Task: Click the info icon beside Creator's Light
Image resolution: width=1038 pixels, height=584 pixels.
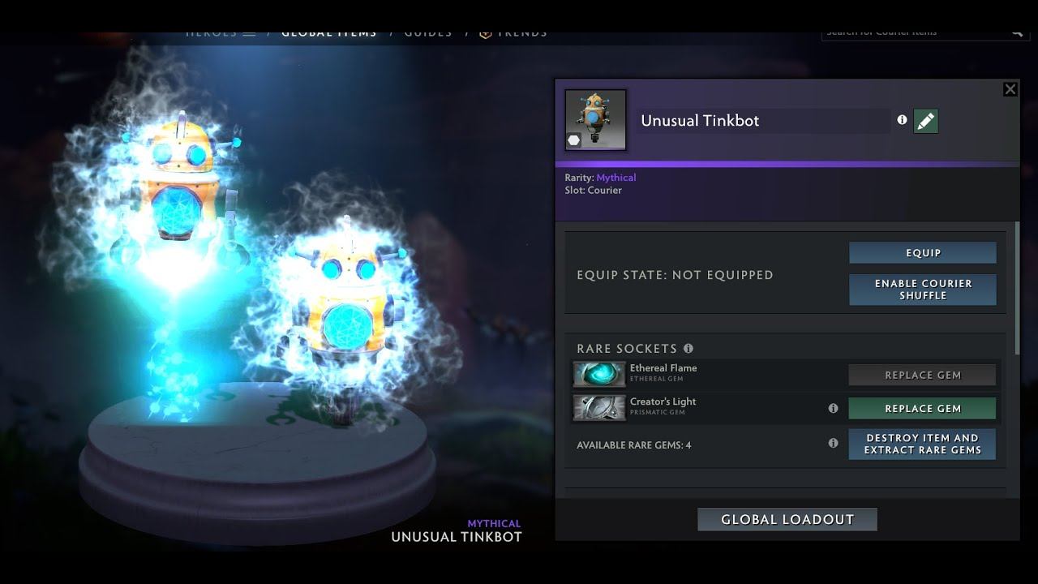Action: pyautogui.click(x=833, y=408)
